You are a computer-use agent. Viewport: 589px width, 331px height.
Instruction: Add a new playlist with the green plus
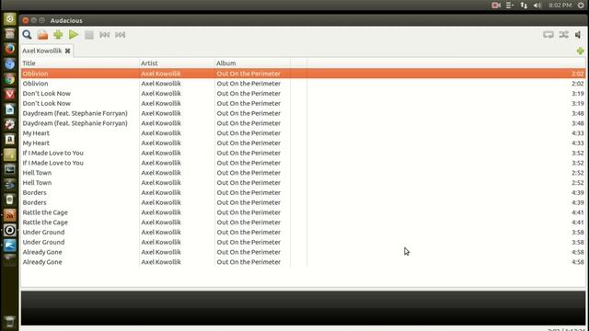tap(581, 51)
